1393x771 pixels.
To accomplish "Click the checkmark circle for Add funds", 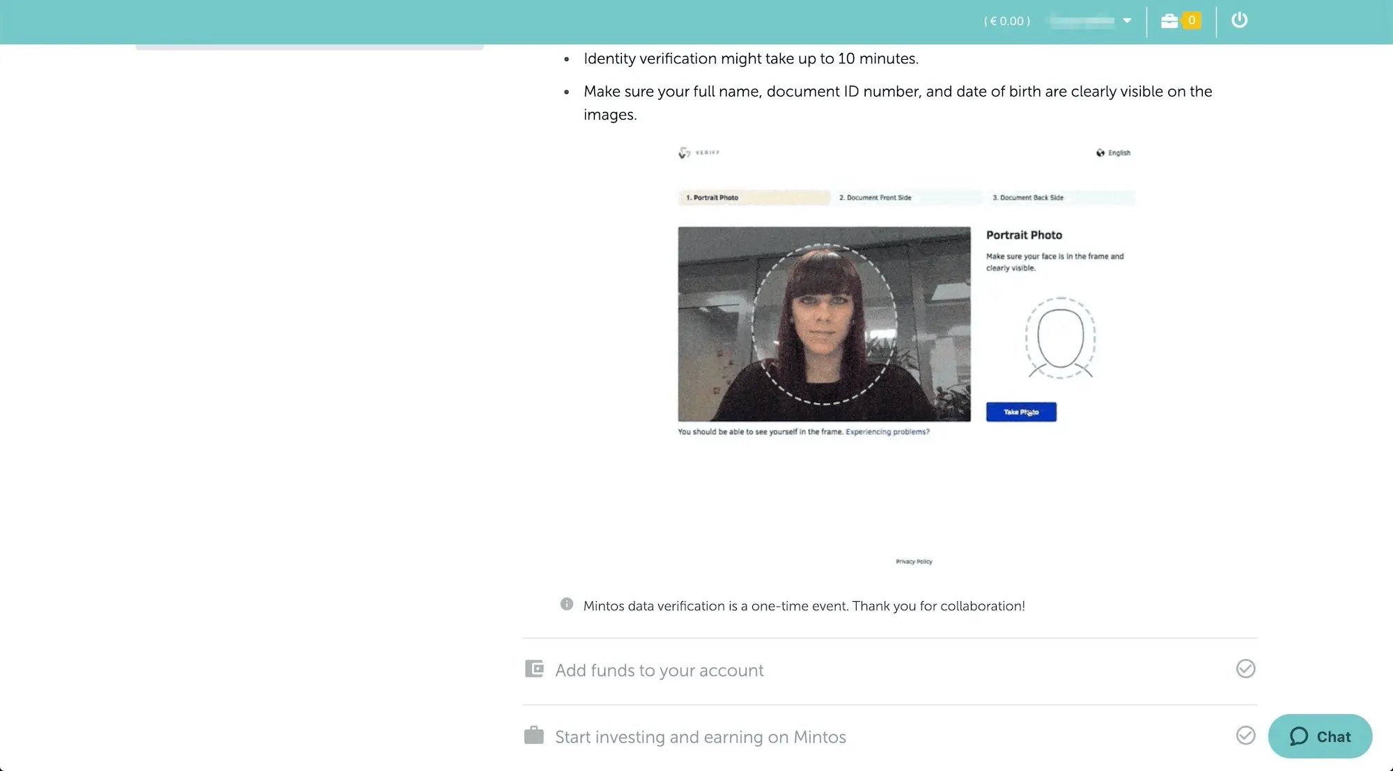I will tap(1245, 669).
